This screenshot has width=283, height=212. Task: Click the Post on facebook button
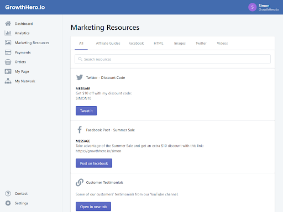point(94,163)
